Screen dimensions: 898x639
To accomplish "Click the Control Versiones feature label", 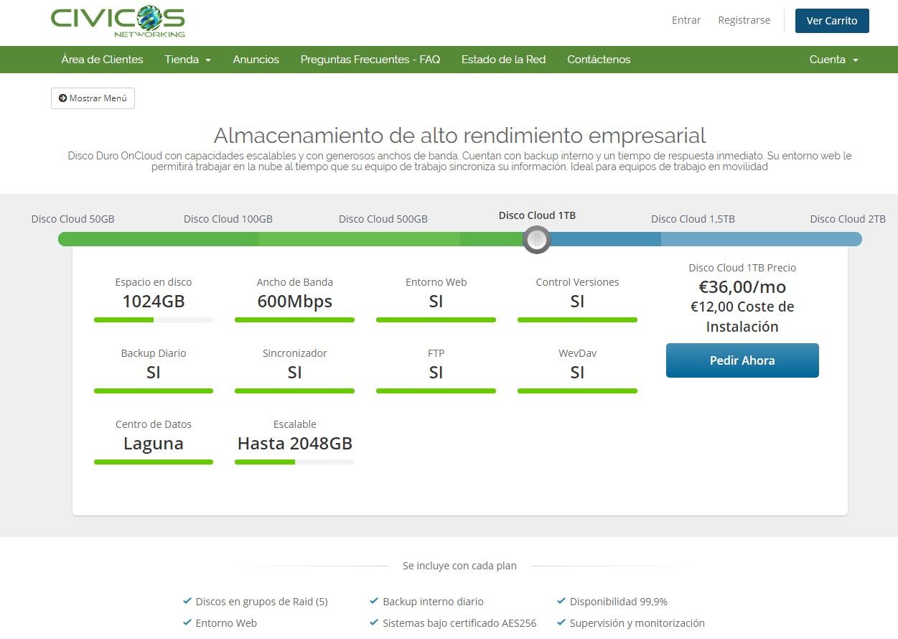I will pos(577,282).
